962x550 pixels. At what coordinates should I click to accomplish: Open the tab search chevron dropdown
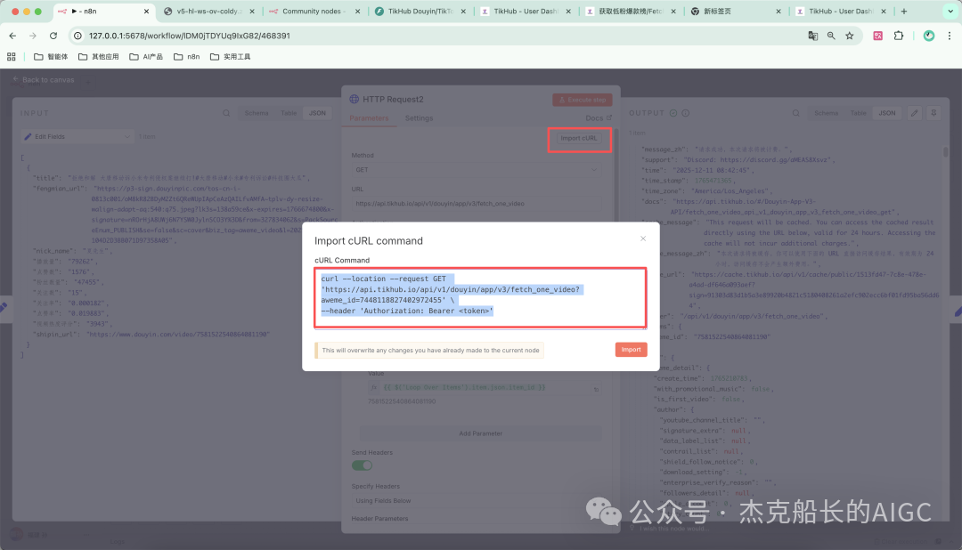950,11
